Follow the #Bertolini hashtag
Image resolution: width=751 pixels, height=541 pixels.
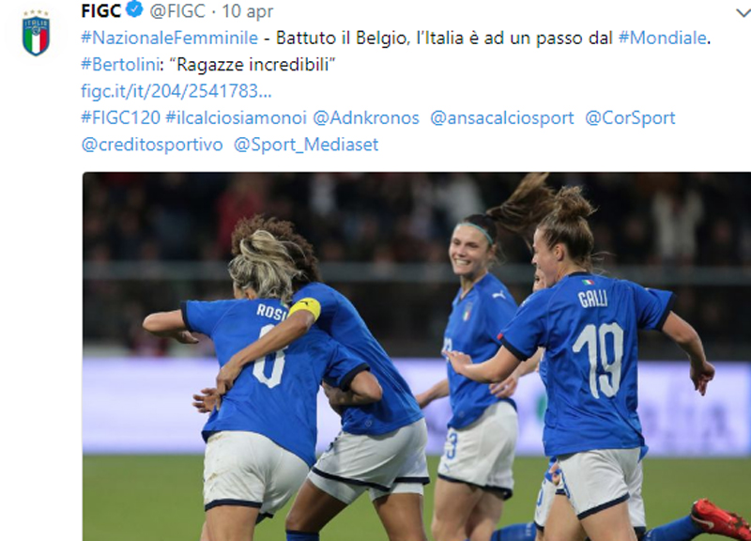120,64
